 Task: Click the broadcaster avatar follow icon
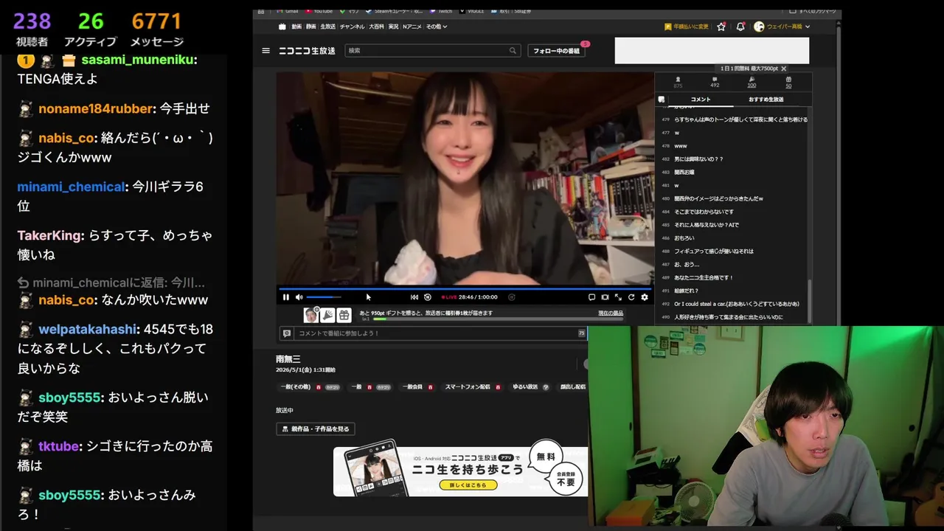click(311, 316)
